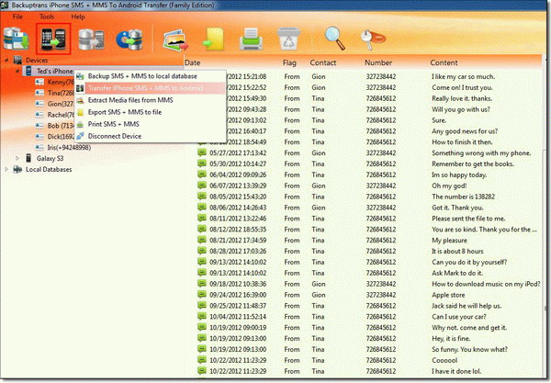The image size is (551, 383).
Task: Click the Flag column header
Action: 289,62
